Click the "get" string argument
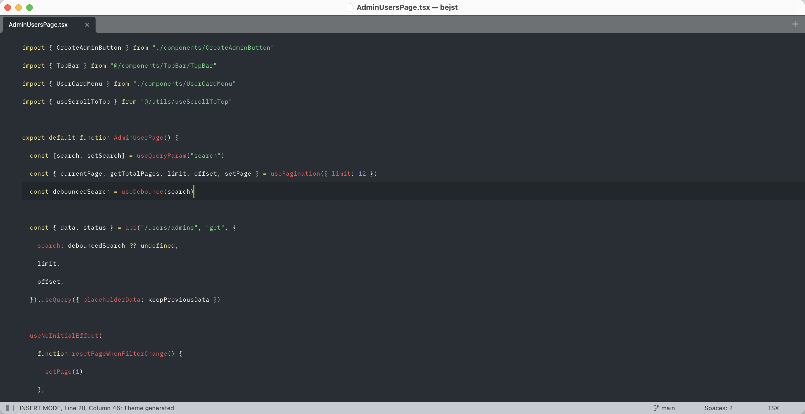The height and width of the screenshot is (414, 805). coord(215,228)
